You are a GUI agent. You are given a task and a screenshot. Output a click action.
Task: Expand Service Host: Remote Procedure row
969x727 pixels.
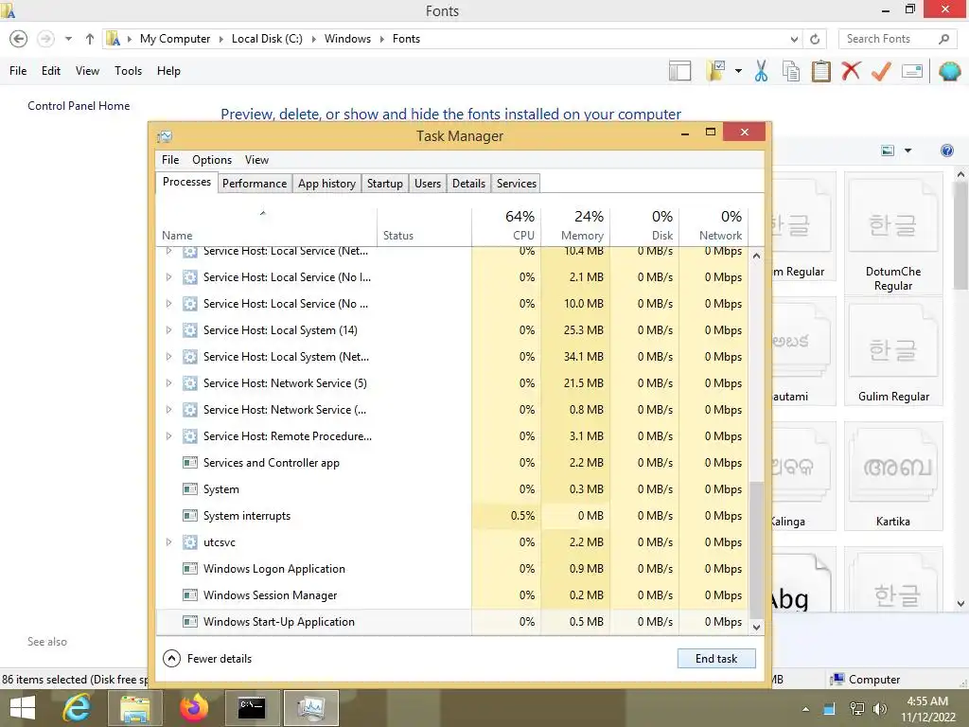click(168, 436)
